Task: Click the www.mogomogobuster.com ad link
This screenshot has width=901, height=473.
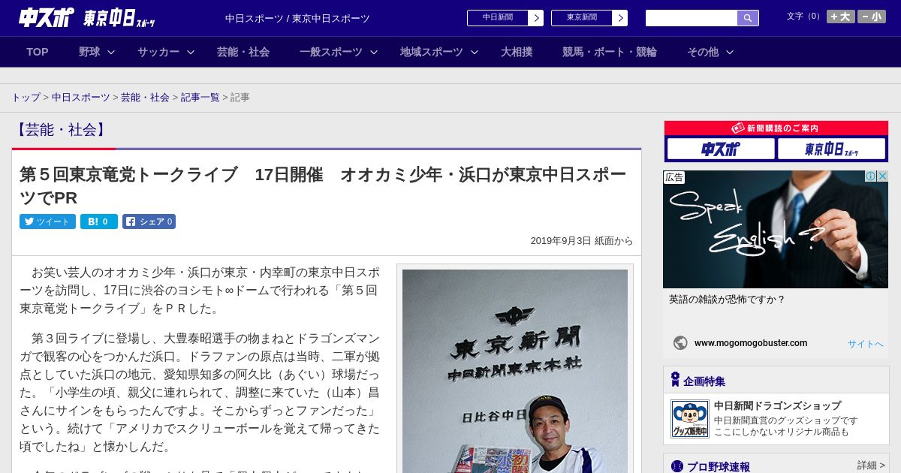Action: [x=751, y=343]
